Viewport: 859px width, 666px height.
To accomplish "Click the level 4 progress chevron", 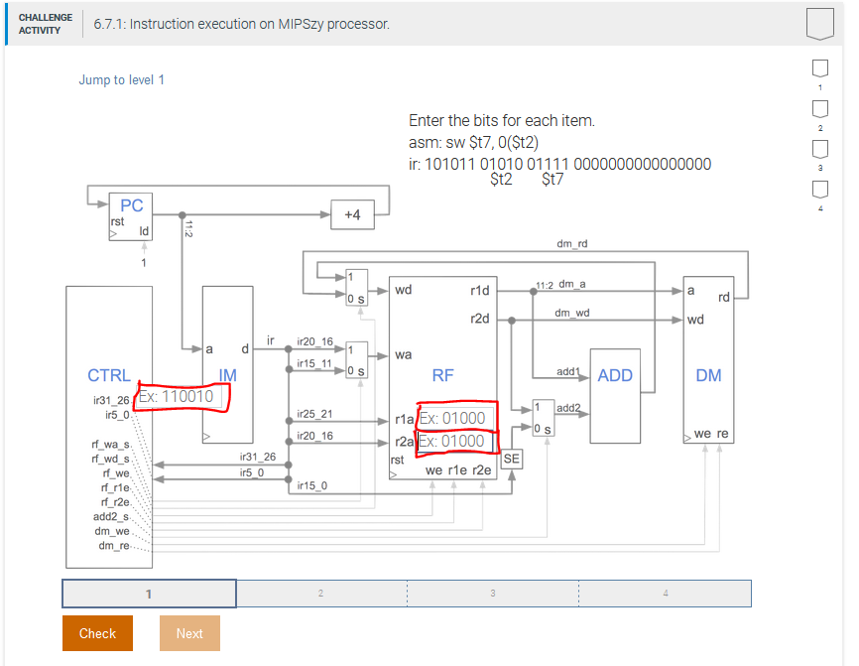I will tap(819, 188).
